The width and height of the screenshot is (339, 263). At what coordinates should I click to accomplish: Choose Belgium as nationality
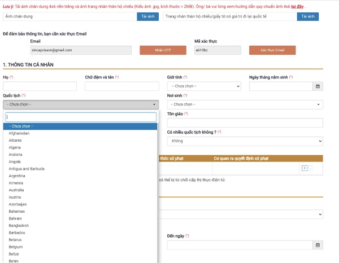[80, 247]
